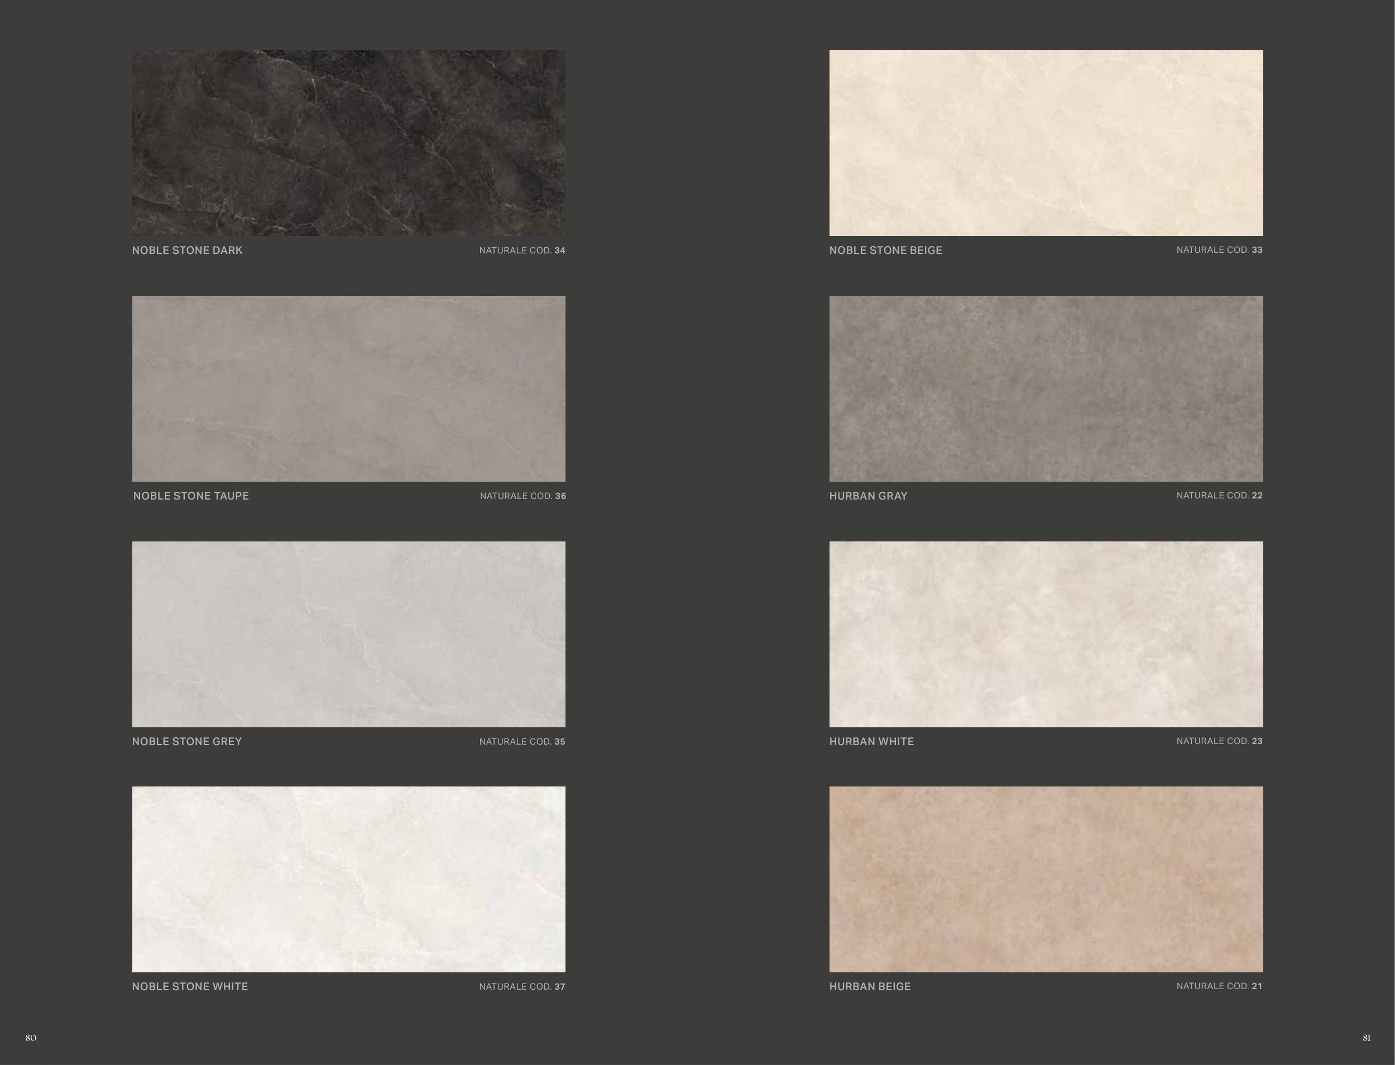Click the Noble Stone White tile sample
This screenshot has width=1395, height=1065.
[348, 879]
